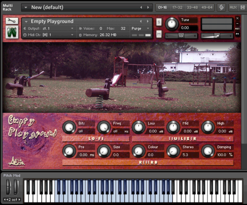Viewport: 247px width, 205px height.
Task: Expand the Empty Playground instrument menu arrow
Action: (x=26, y=21)
